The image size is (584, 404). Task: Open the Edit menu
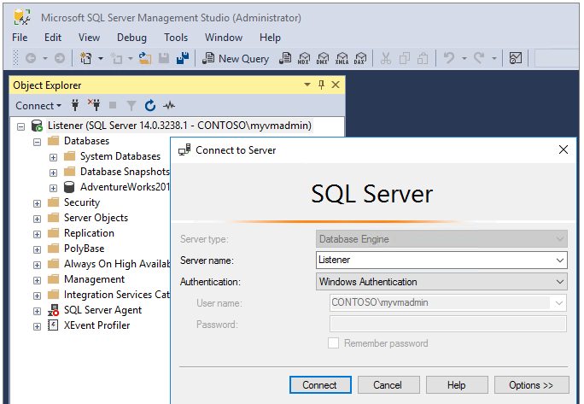point(53,38)
